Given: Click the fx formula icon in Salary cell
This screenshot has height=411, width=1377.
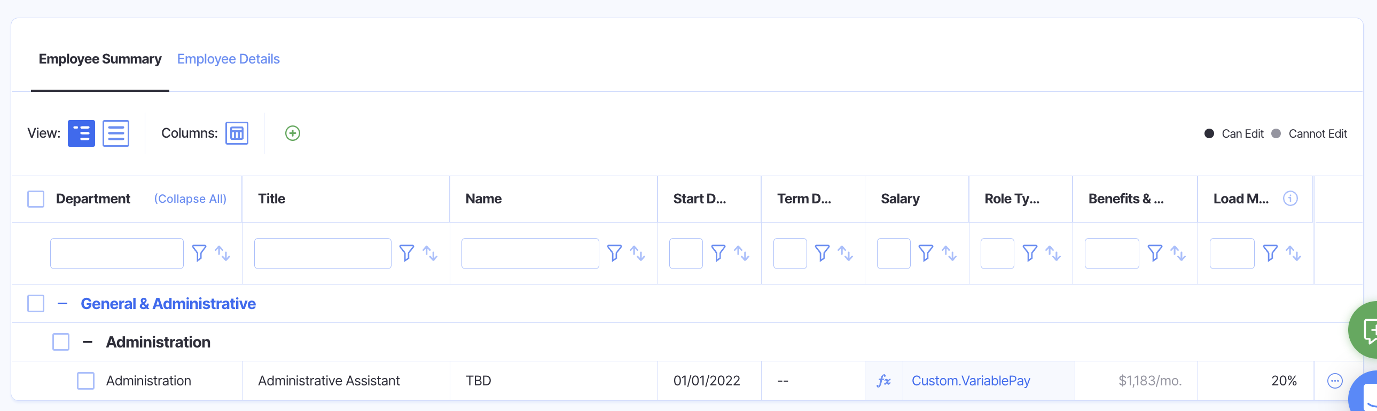Looking at the screenshot, I should [883, 381].
